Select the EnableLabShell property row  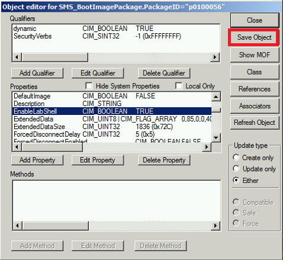[x=112, y=111]
